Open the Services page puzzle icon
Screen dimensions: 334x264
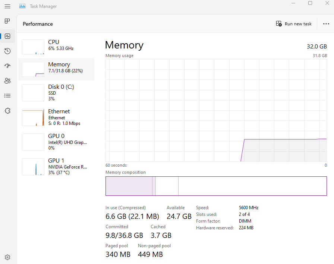7,111
